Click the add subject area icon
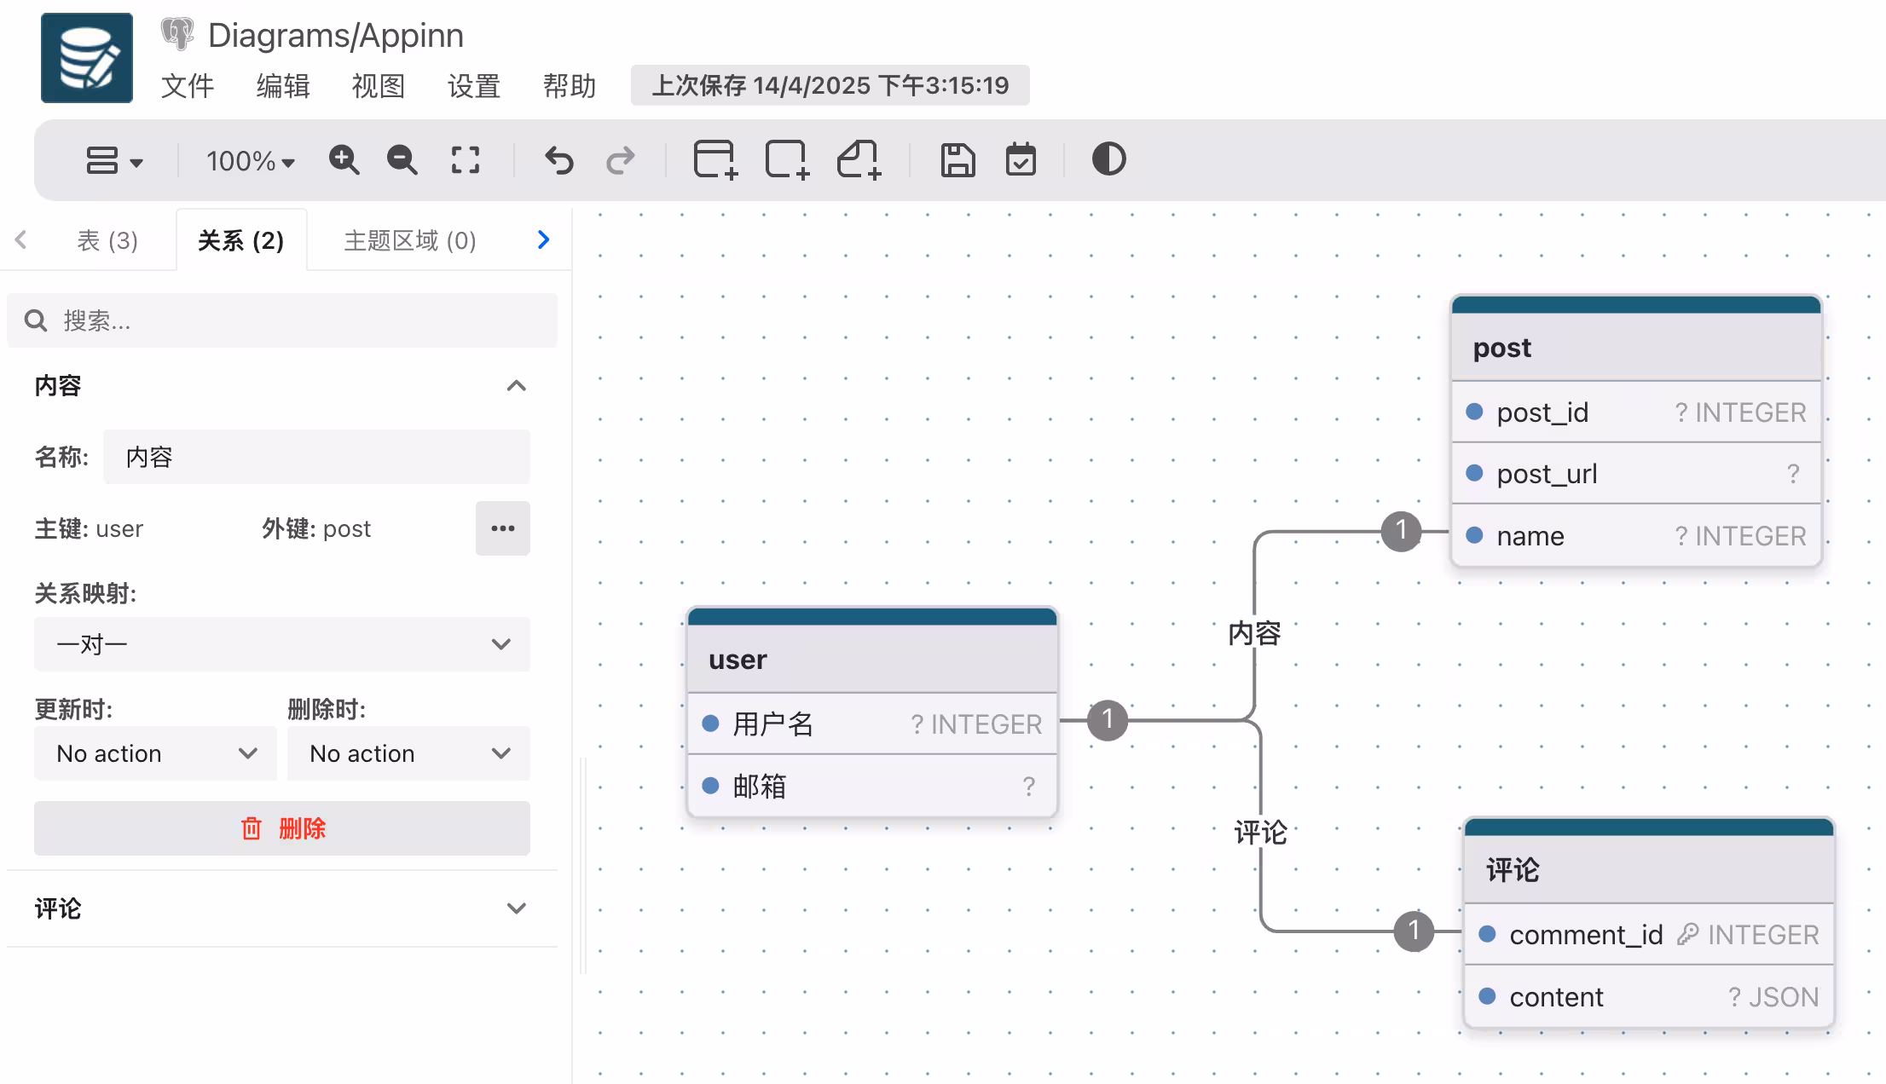 [787, 159]
